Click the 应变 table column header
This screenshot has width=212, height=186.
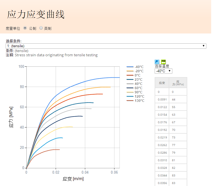tap(162, 83)
